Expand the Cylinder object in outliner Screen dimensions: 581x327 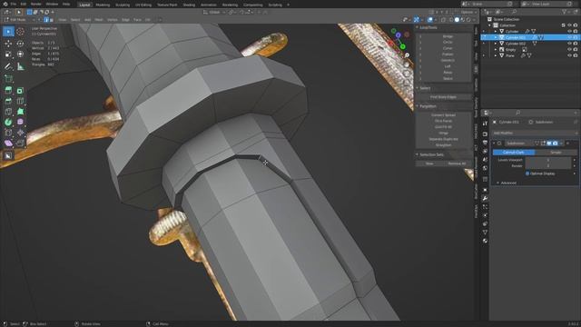[x=496, y=32]
